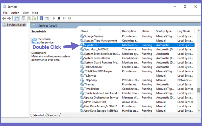Open the File menu
Image resolution: width=202 pixels, height=126 pixels.
click(x=5, y=13)
